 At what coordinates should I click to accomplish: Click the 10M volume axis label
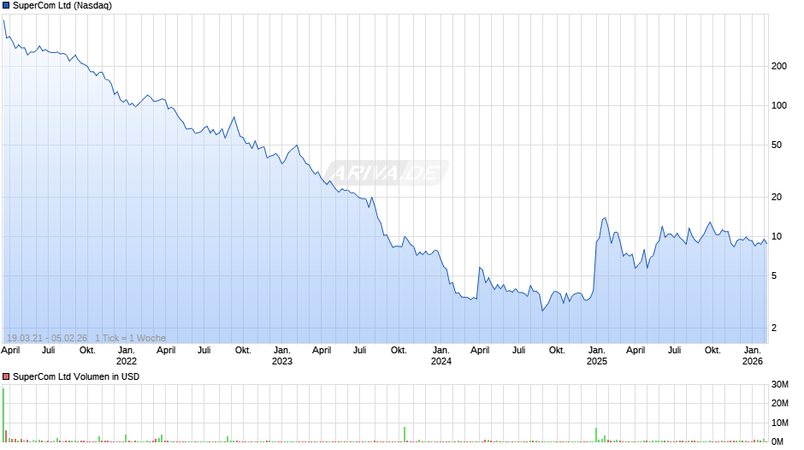780,423
